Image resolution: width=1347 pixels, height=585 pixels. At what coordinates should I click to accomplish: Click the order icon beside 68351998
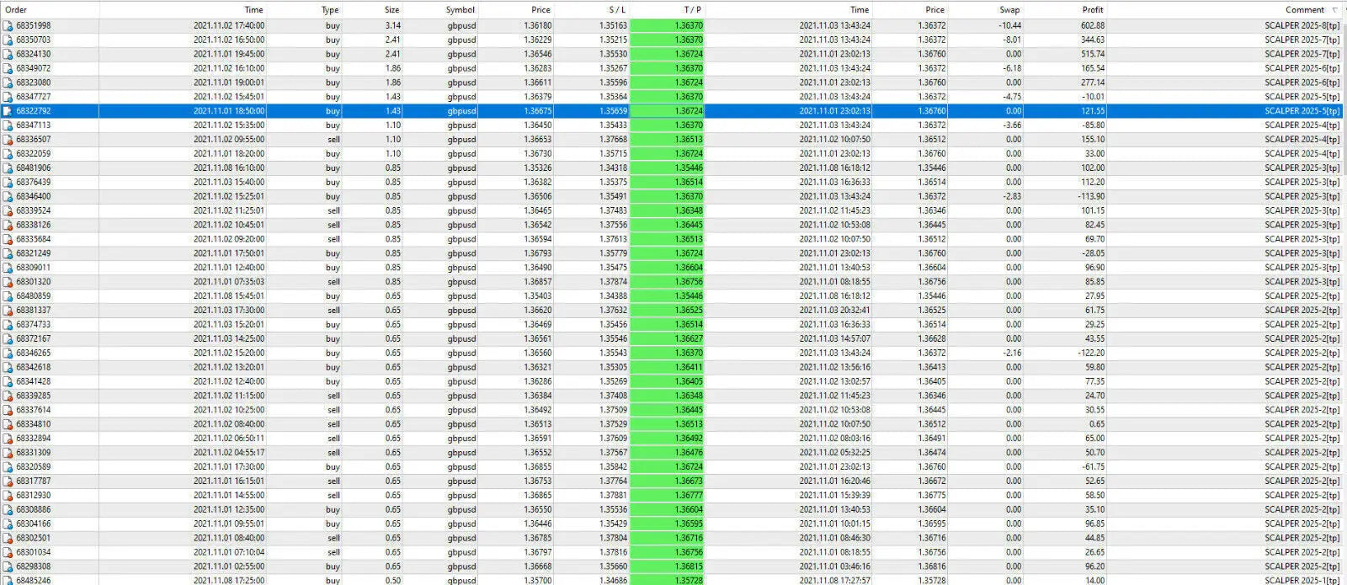(8, 25)
